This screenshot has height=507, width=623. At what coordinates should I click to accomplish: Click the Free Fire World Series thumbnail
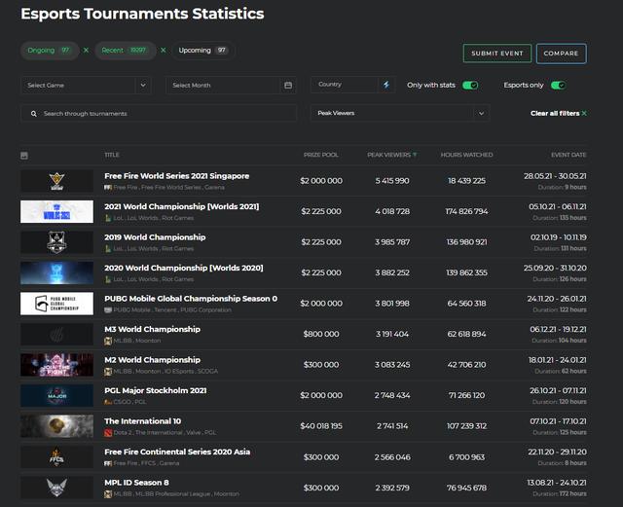point(56,181)
